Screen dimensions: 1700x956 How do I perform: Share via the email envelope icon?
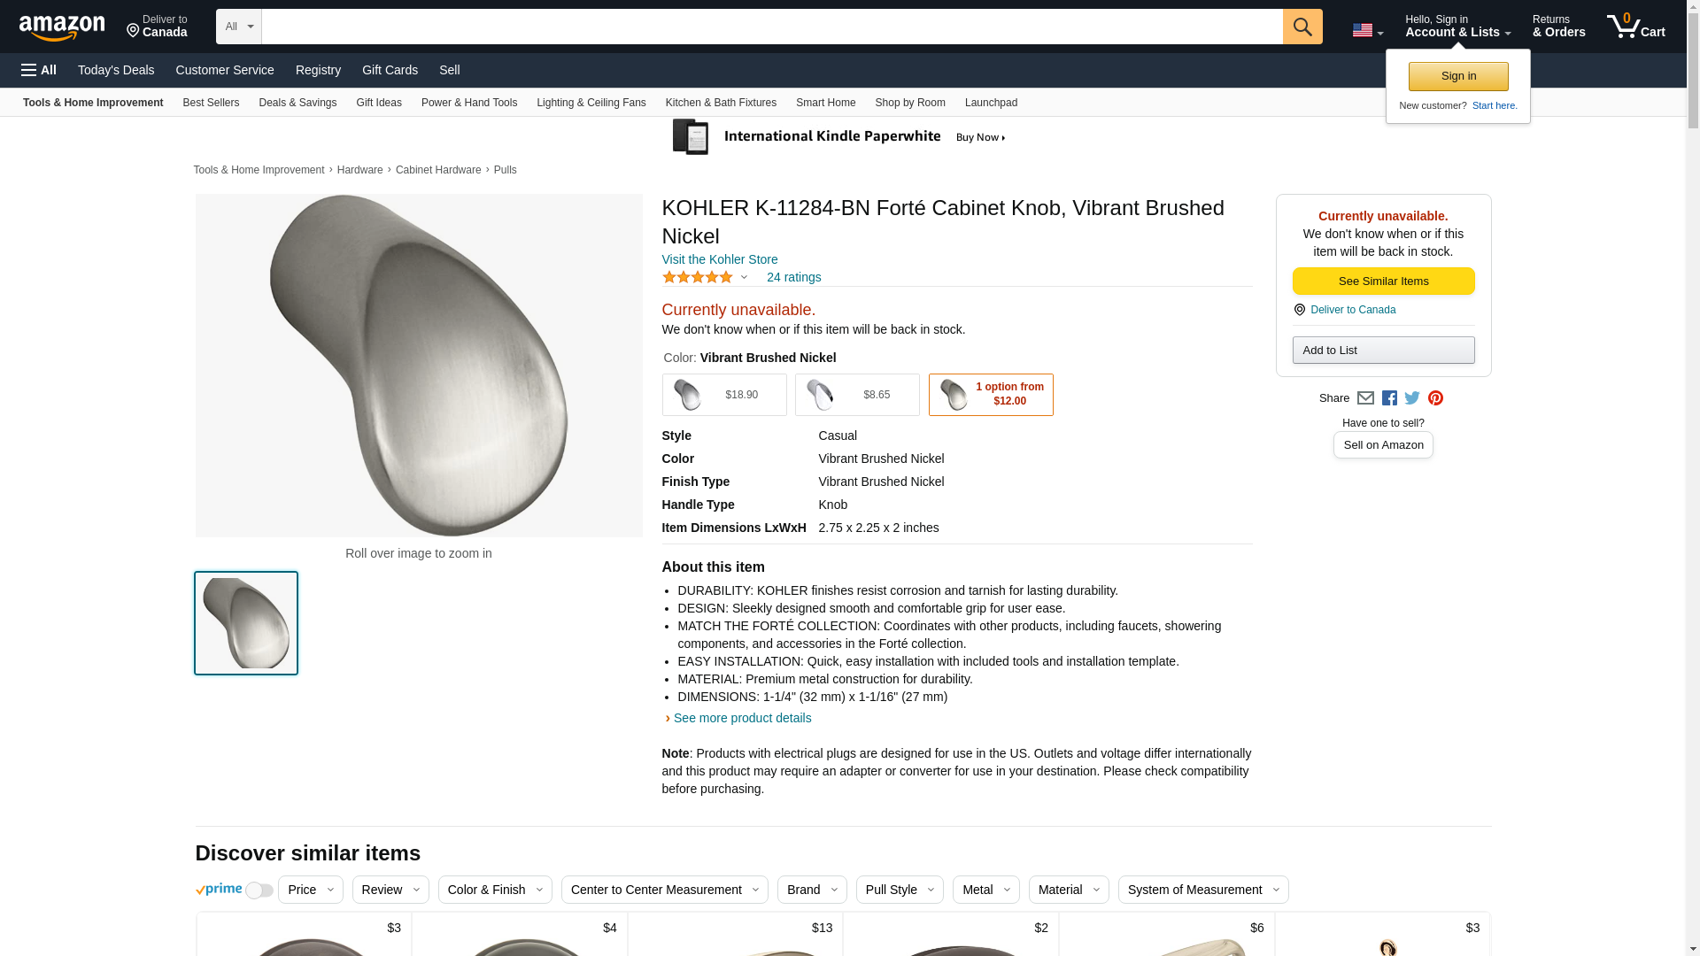pos(1365,398)
